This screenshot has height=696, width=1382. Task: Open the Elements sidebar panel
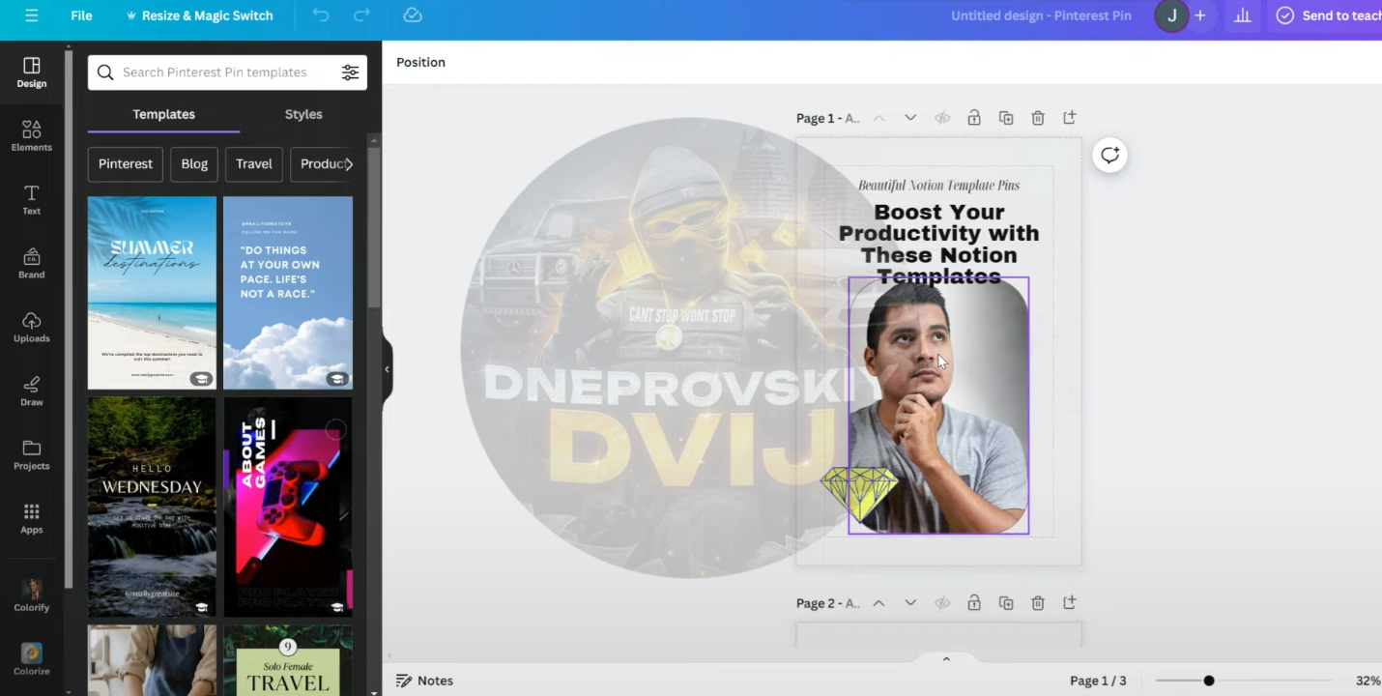(x=32, y=135)
